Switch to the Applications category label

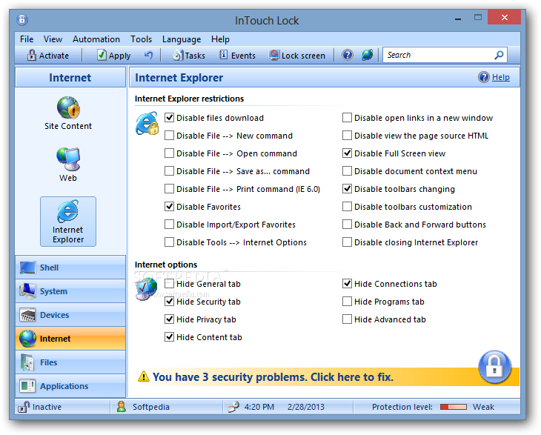[64, 386]
